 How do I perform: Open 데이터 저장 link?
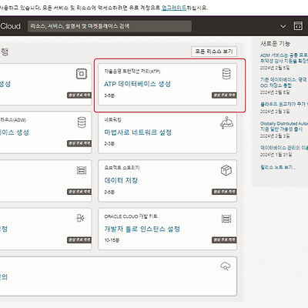tap(121, 180)
